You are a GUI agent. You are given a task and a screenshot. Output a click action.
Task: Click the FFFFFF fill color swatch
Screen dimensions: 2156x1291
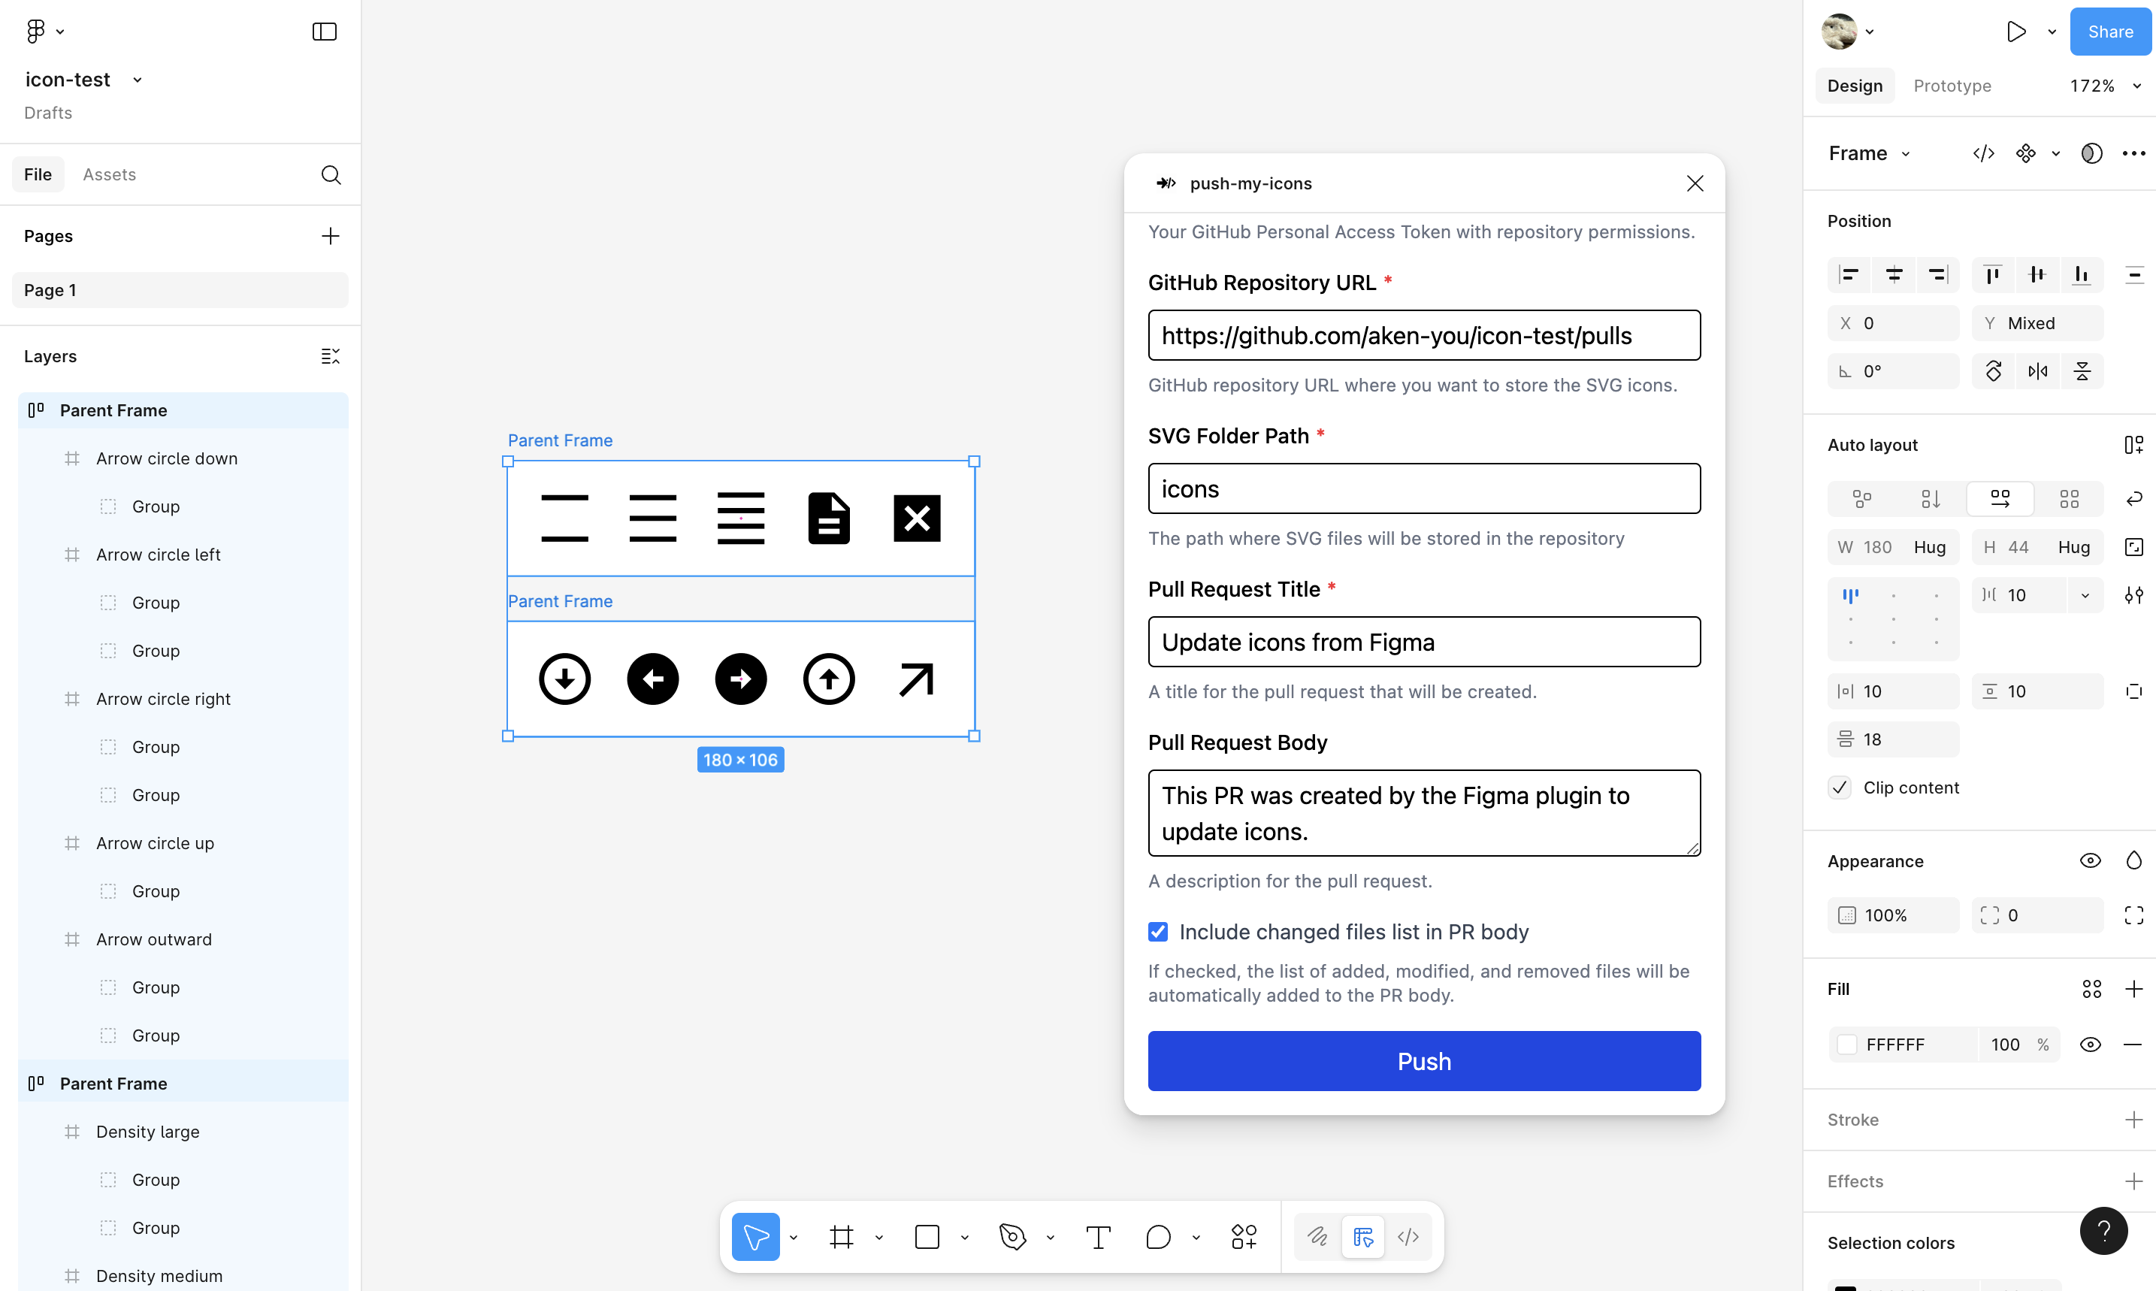[1846, 1044]
